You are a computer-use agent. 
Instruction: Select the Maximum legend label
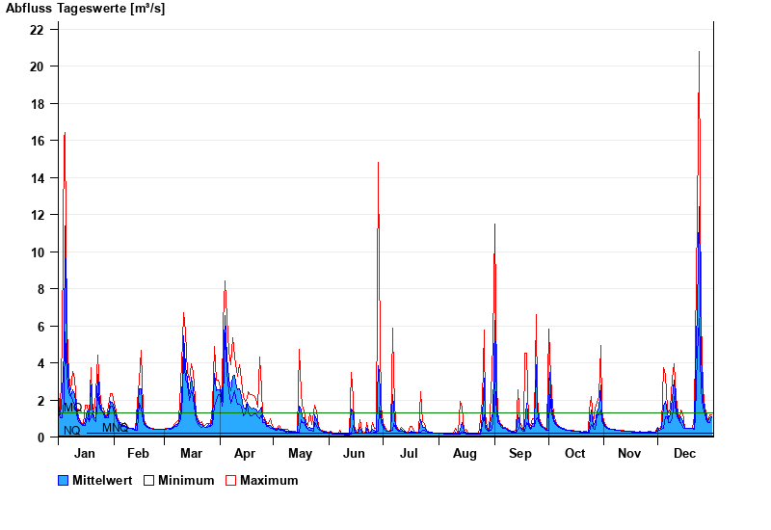[269, 480]
